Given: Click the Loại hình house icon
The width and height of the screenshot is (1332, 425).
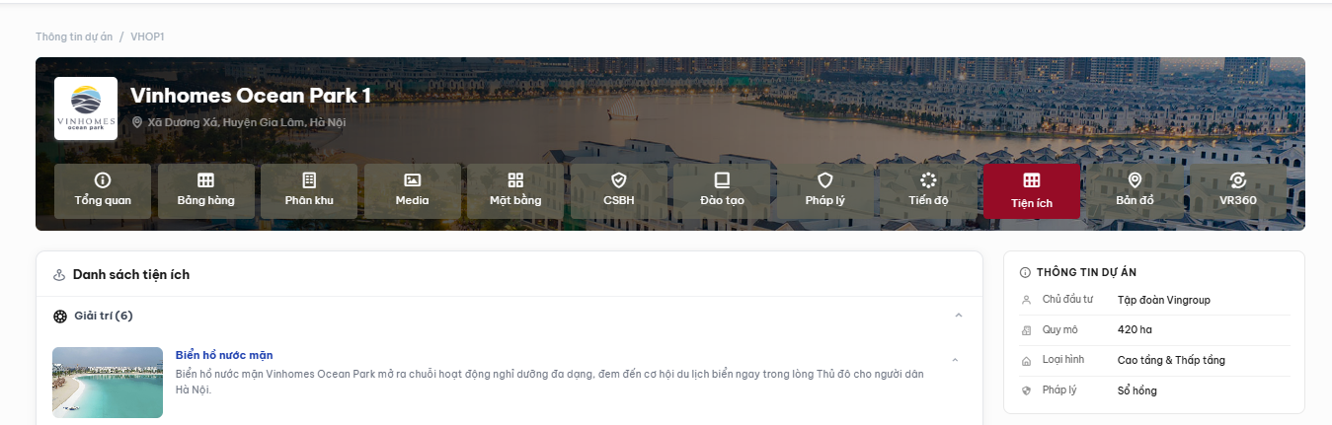Looking at the screenshot, I should pos(1026,361).
